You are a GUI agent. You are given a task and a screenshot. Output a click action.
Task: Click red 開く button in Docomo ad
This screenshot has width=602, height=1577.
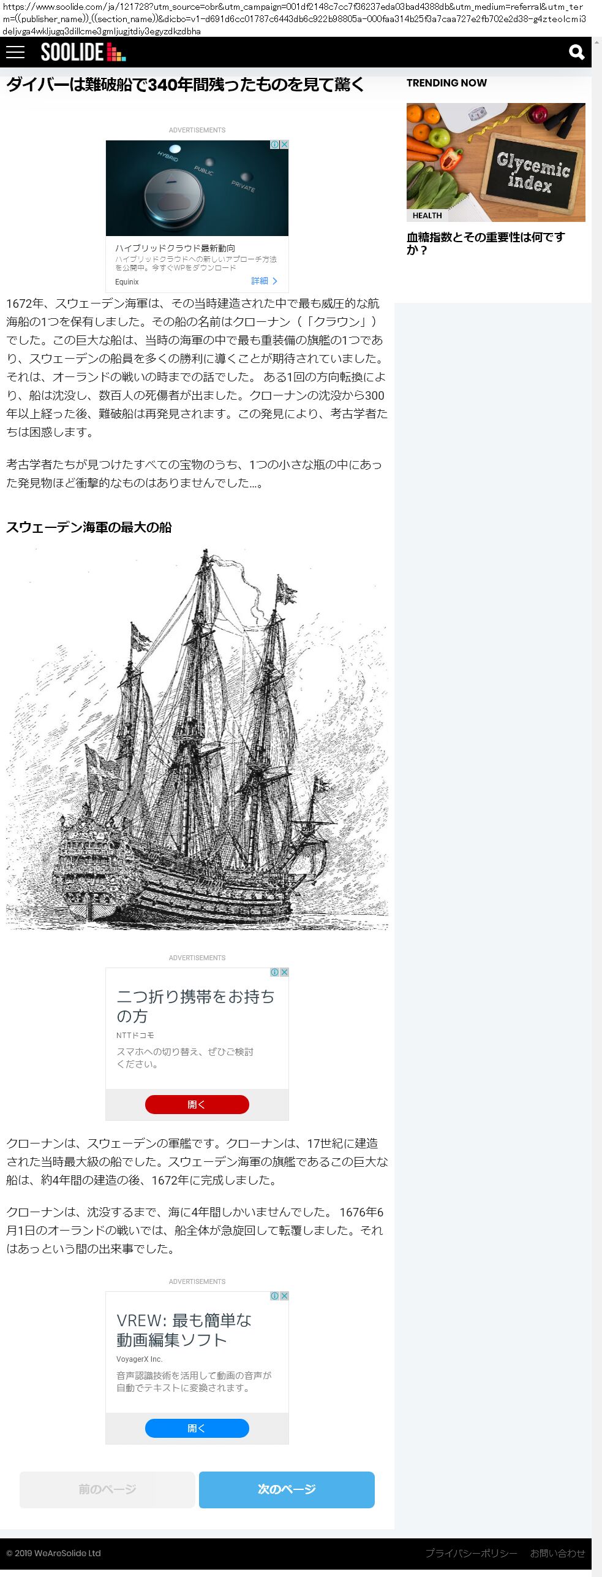pos(197,1104)
